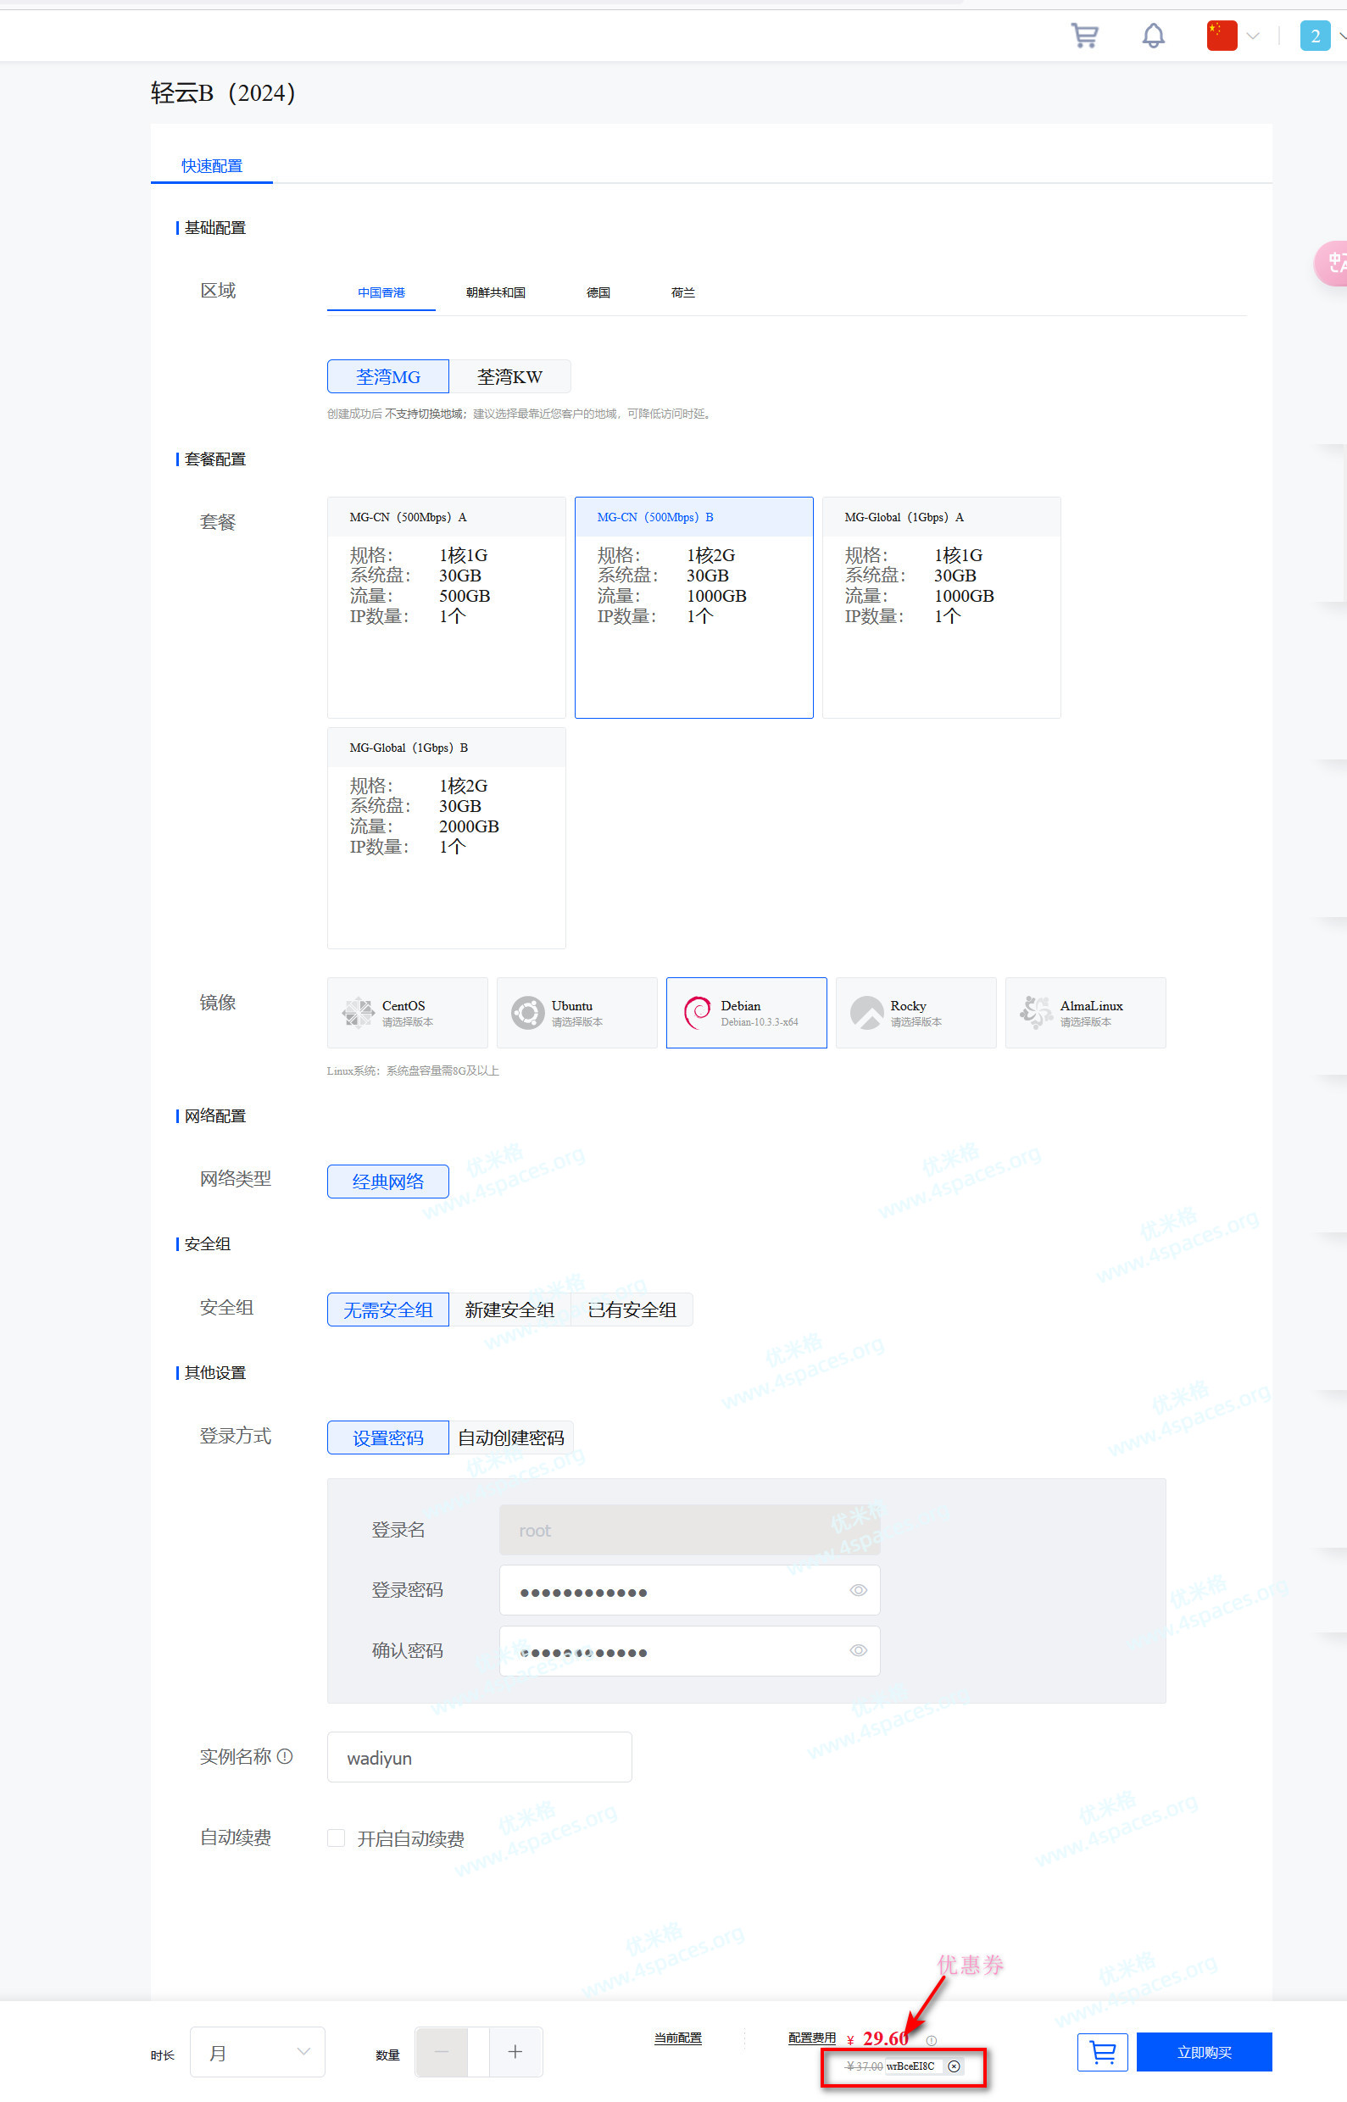This screenshot has width=1347, height=2102.
Task: Switch region tab to 德国
Action: (598, 293)
